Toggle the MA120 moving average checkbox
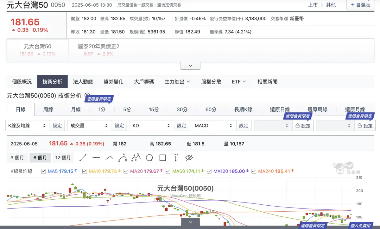Viewport: 380px width, 229px height. pyautogui.click(x=209, y=171)
